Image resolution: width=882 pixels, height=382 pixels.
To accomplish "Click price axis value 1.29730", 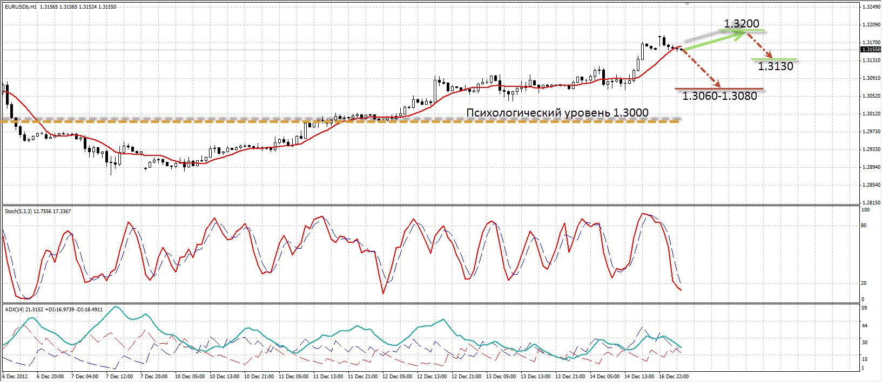I will pos(871,132).
